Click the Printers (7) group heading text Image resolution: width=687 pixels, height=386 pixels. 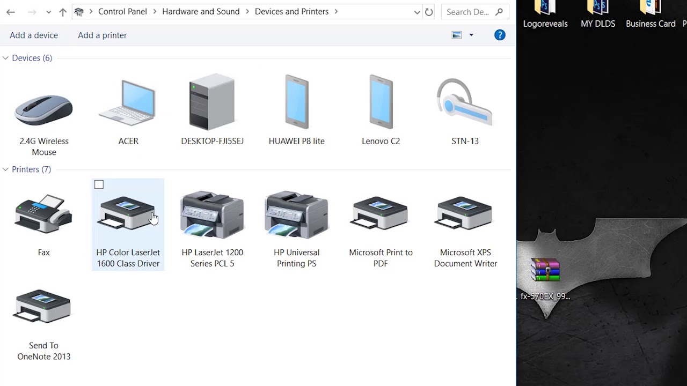tap(31, 169)
